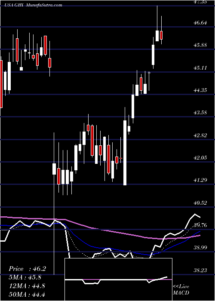Select the 46.64 price axis label
This screenshot has height=301, width=215.
coord(200,23)
